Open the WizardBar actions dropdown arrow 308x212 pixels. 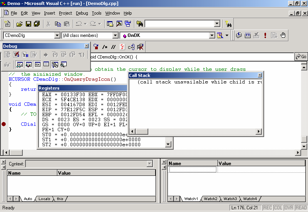click(x=227, y=35)
